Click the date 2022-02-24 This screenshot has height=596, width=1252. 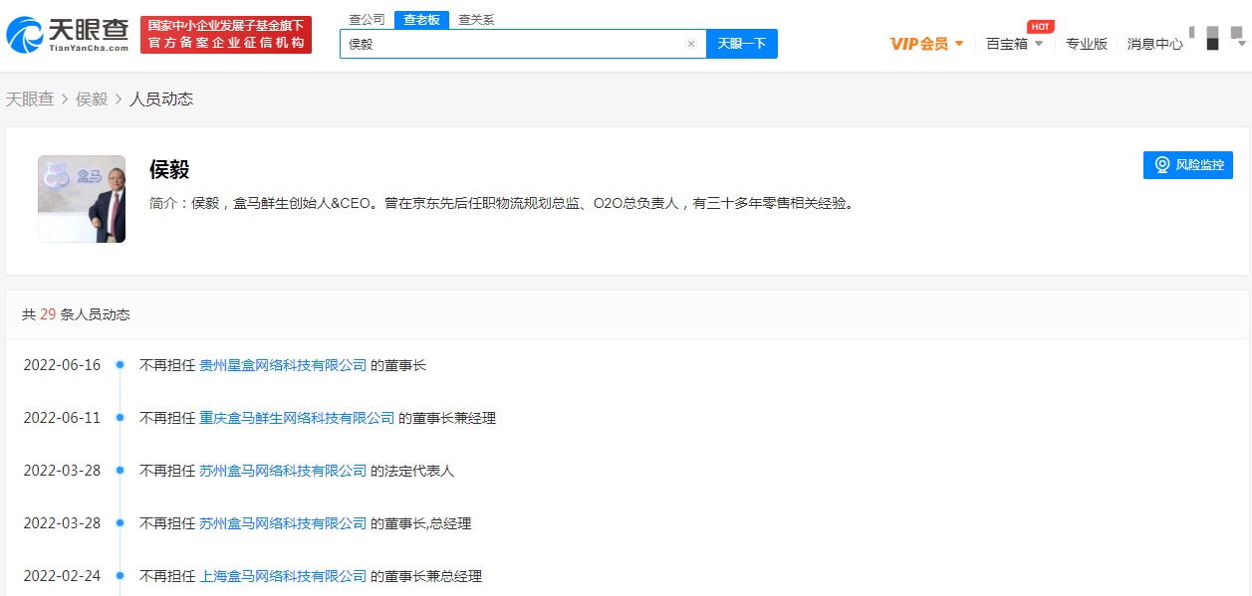(62, 576)
